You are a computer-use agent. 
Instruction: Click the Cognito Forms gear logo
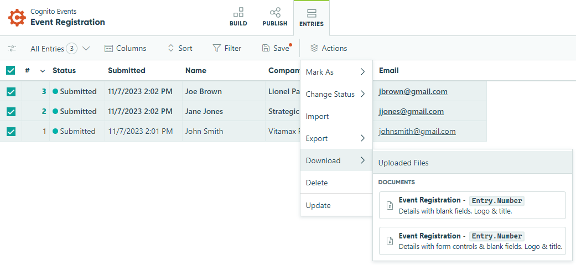coord(17,17)
